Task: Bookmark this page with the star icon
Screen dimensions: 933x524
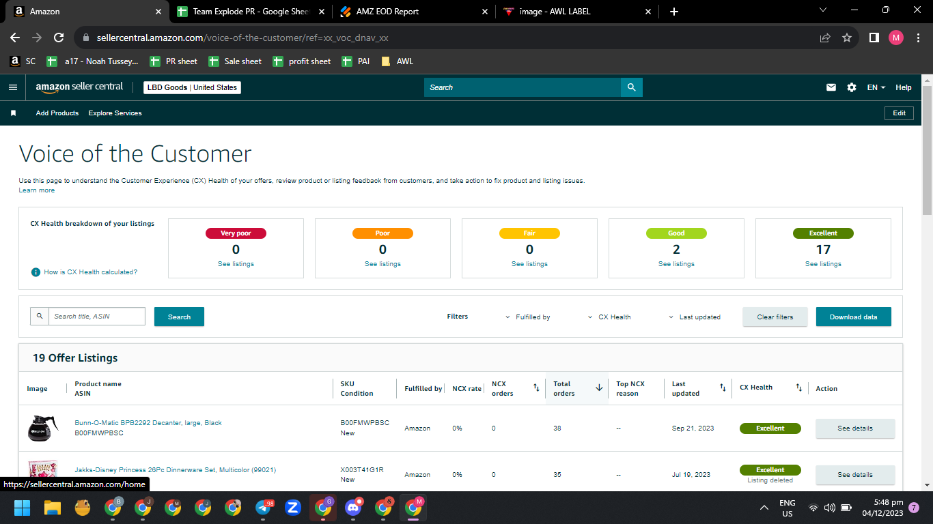Action: point(847,38)
